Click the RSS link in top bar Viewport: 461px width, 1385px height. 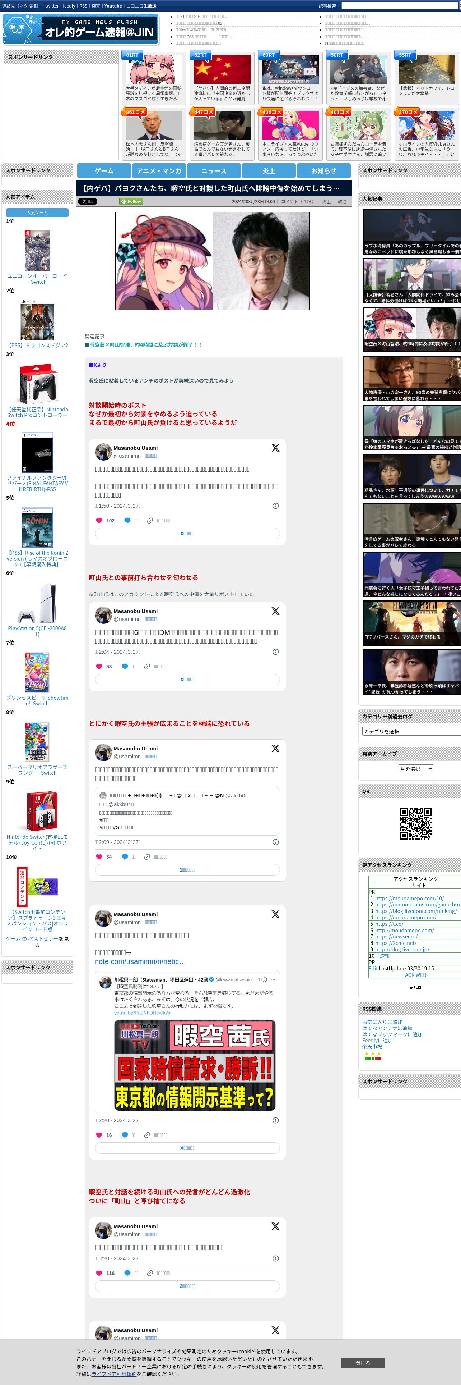tap(83, 6)
